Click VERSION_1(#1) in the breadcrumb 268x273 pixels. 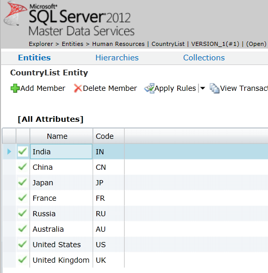coord(215,44)
